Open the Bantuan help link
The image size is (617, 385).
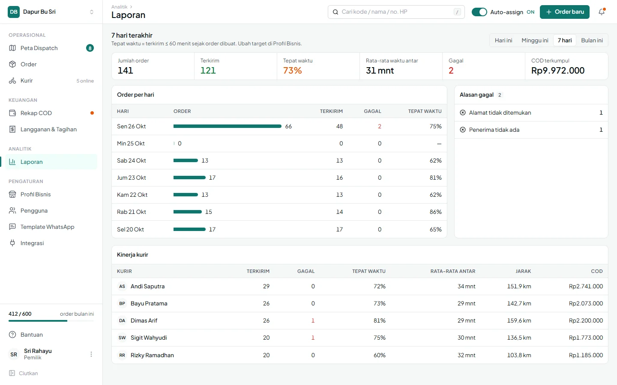[51, 335]
